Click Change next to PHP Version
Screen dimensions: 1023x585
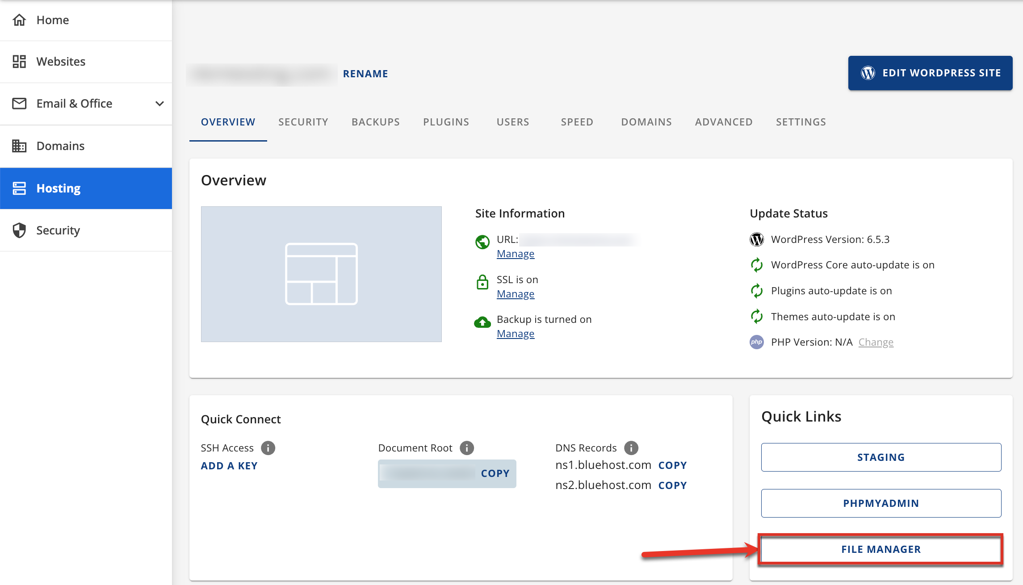tap(876, 342)
